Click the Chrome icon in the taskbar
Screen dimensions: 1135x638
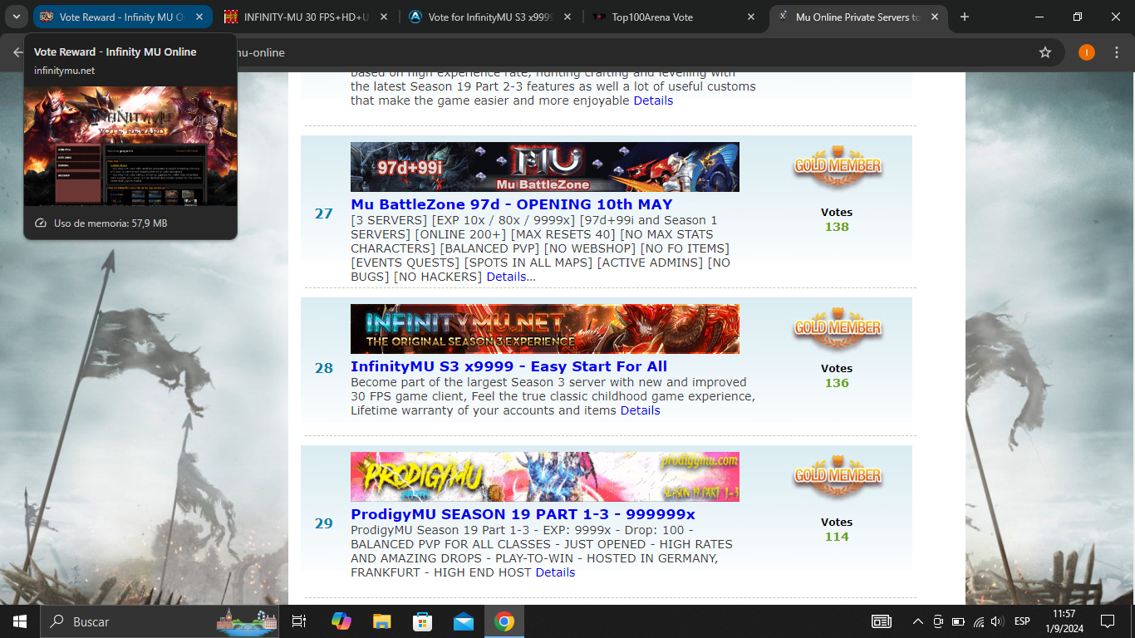(x=504, y=621)
